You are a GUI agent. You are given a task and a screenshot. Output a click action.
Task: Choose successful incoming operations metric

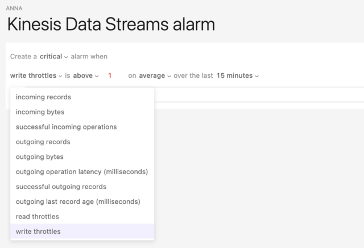tap(82, 127)
